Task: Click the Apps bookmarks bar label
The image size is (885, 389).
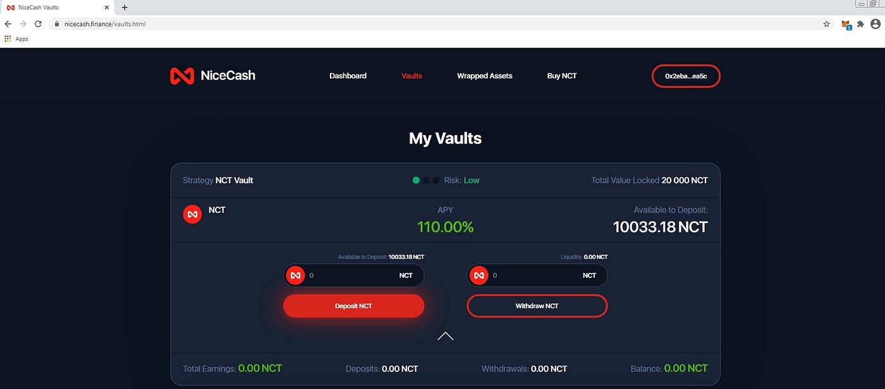Action: (x=22, y=39)
